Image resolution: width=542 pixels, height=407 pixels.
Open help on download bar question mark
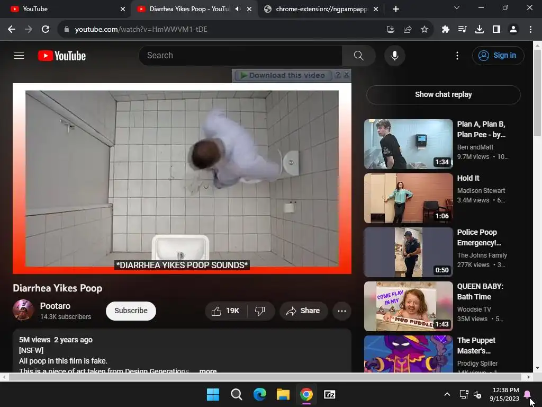tap(338, 75)
